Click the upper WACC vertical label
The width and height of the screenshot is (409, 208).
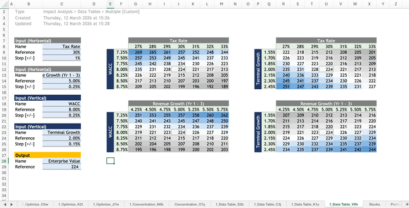(x=110, y=69)
